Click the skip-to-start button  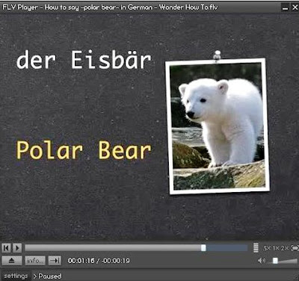click(x=6, y=248)
